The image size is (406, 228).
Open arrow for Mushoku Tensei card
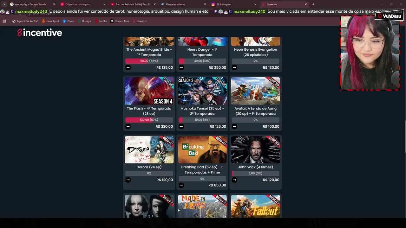point(181,126)
